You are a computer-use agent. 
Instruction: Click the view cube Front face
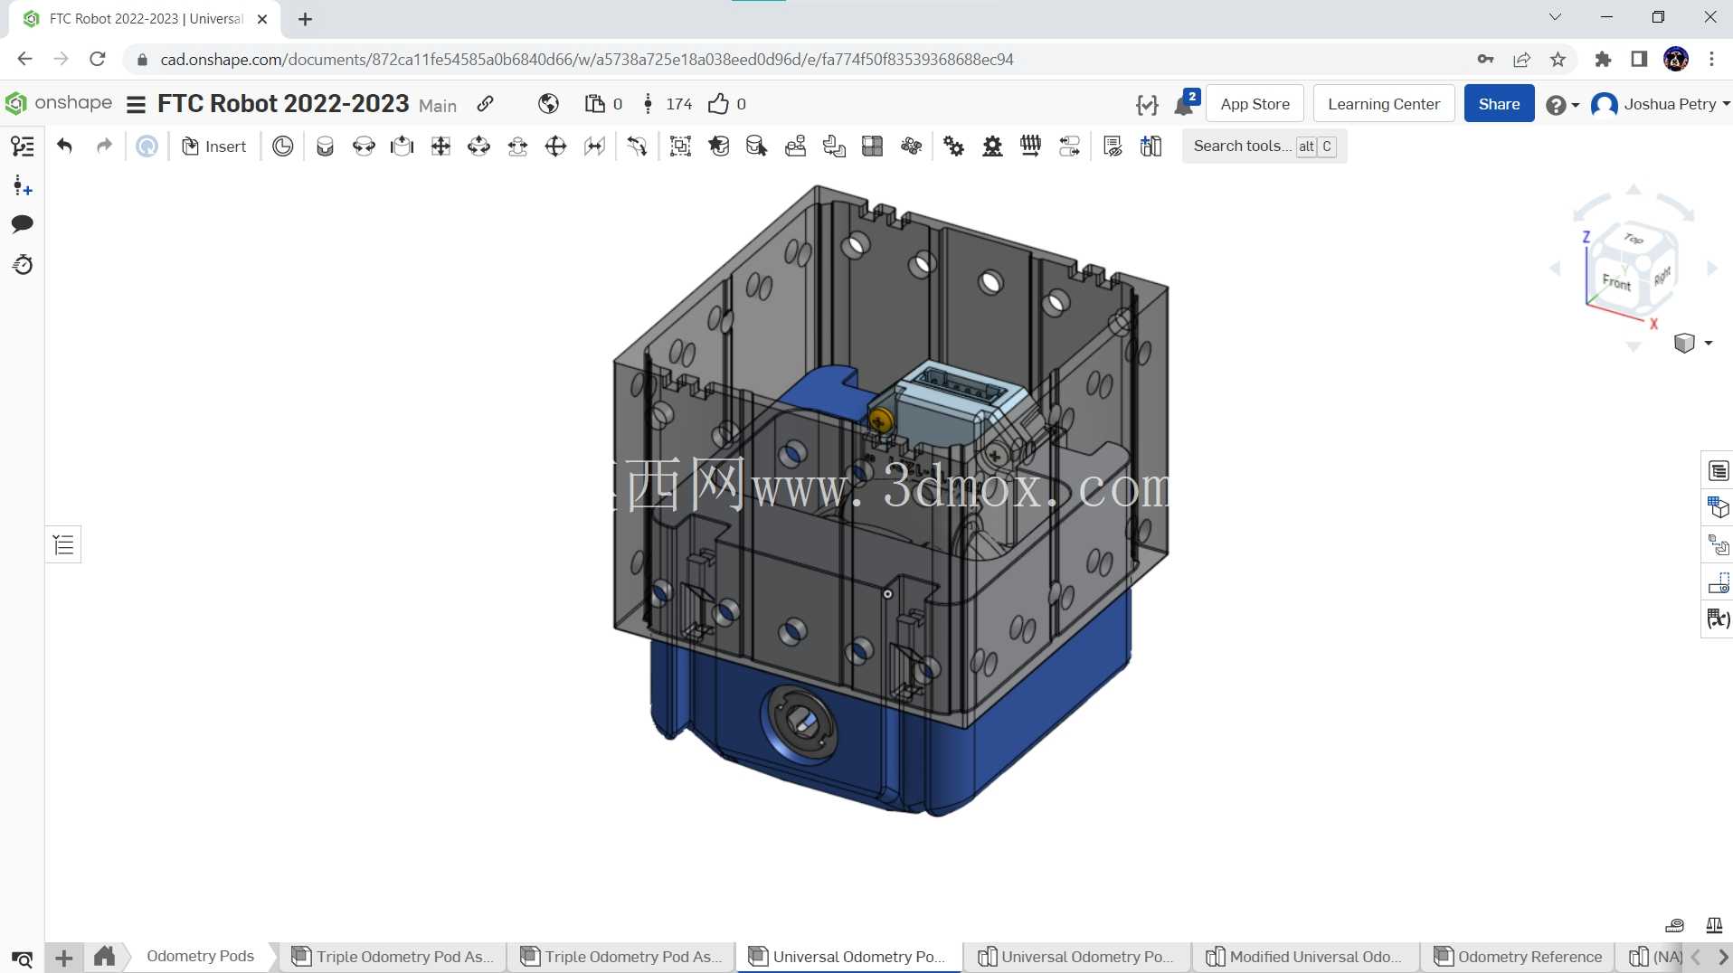tap(1615, 282)
